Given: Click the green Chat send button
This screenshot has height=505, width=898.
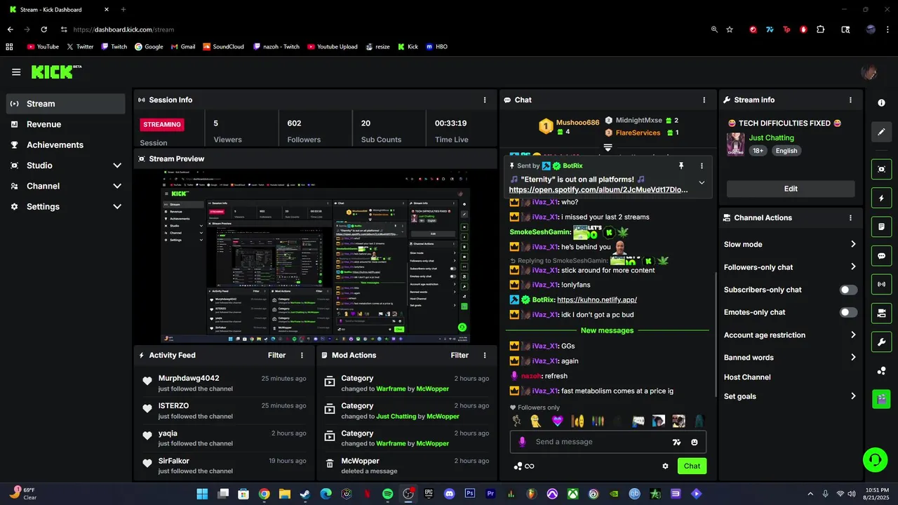Looking at the screenshot, I should pyautogui.click(x=692, y=466).
